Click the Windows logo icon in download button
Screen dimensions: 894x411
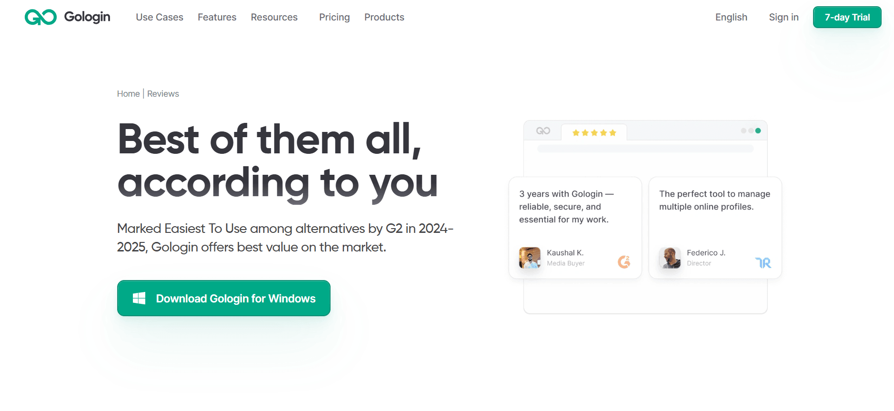coord(139,299)
